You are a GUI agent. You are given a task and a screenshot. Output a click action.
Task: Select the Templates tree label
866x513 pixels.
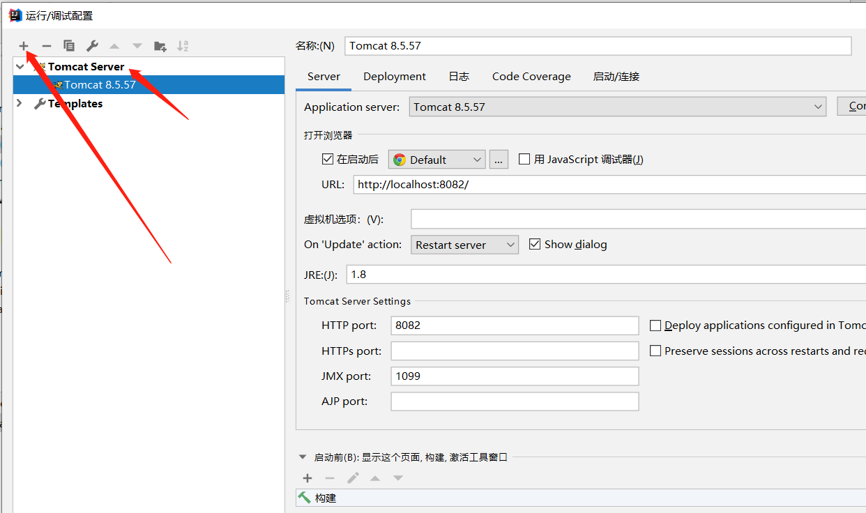(x=75, y=104)
